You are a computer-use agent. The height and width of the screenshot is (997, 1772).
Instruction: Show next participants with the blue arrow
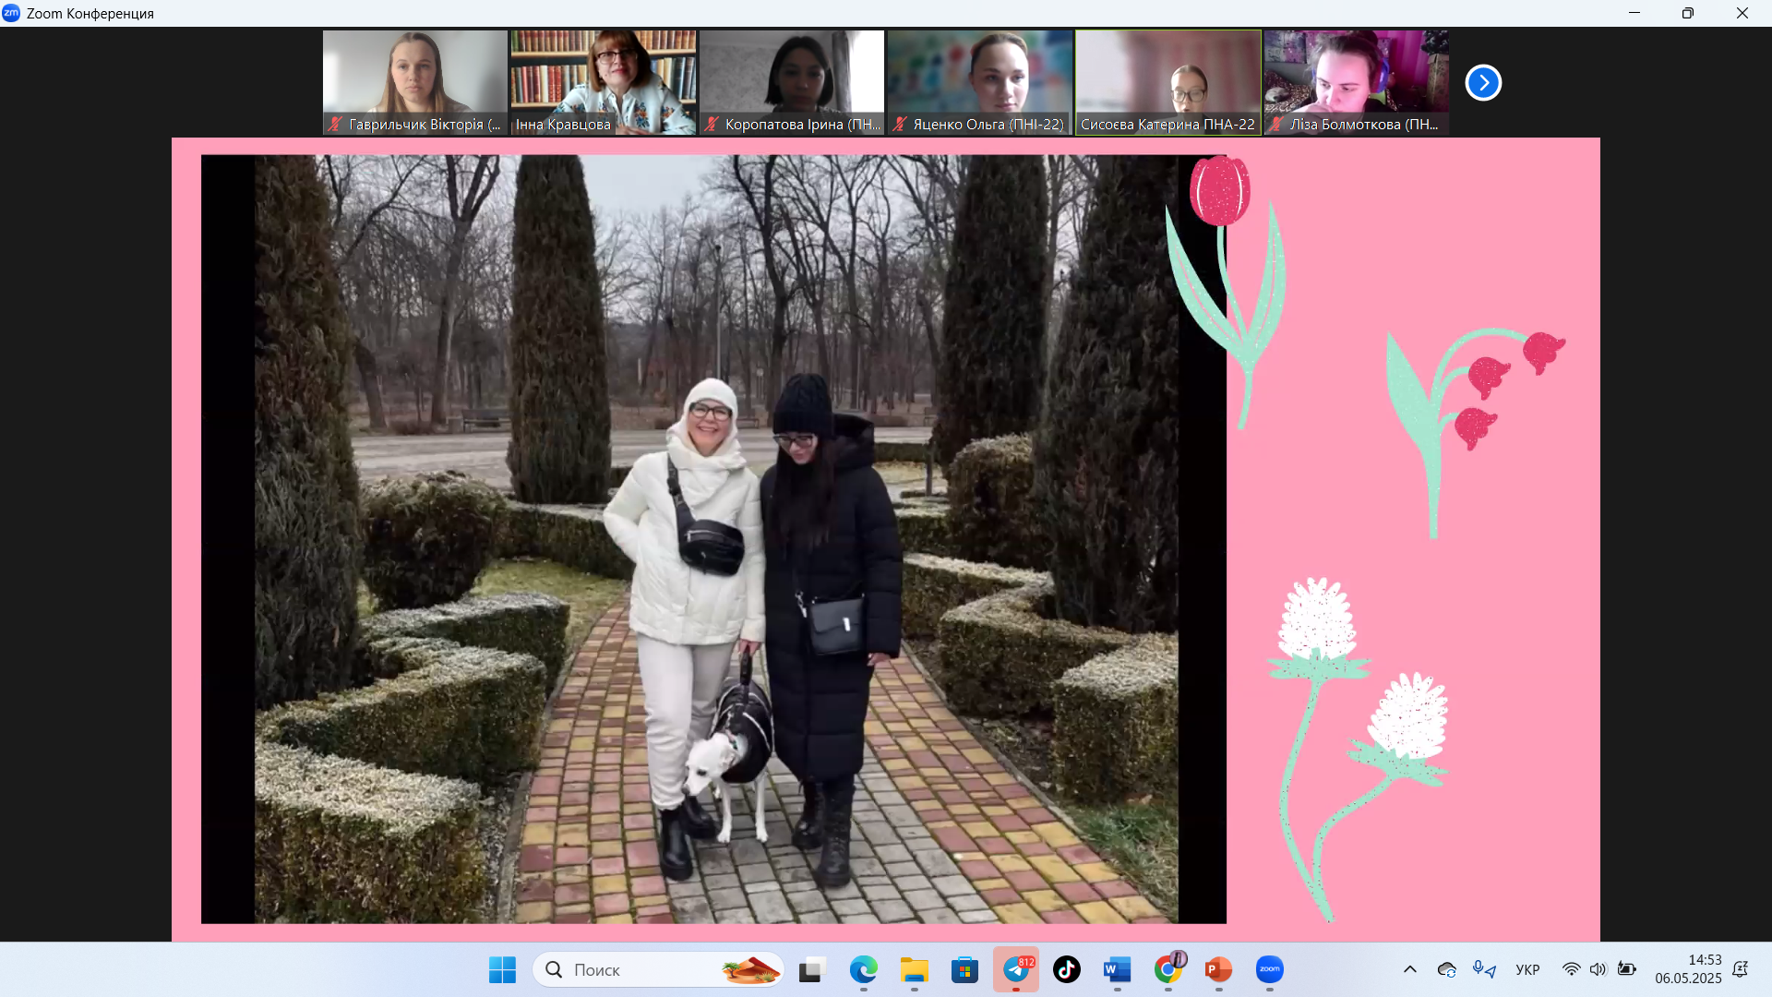point(1483,83)
